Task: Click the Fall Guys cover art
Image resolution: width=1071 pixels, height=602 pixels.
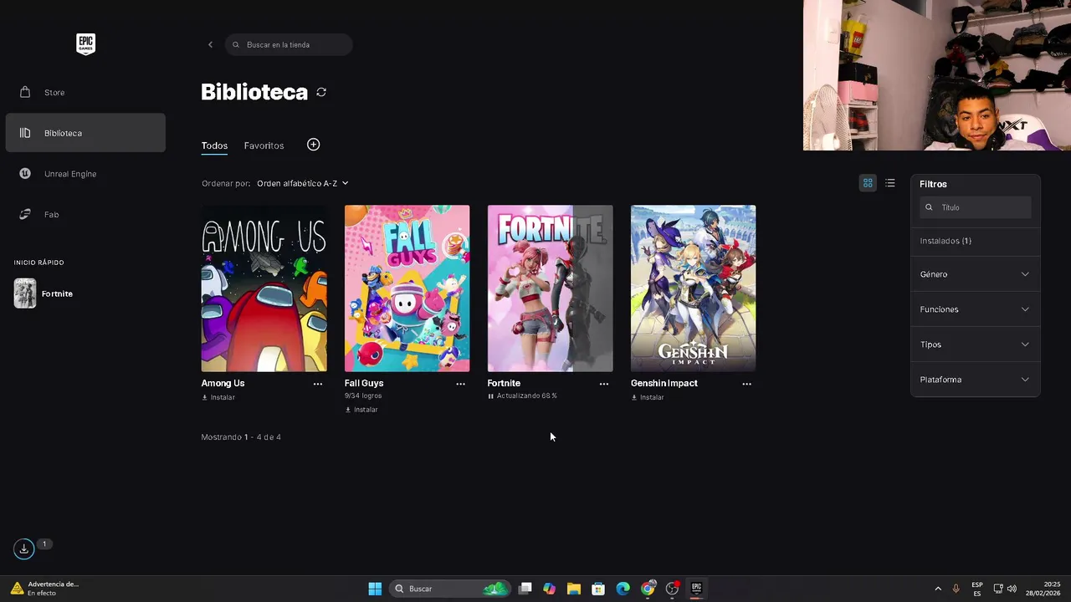Action: pos(407,288)
